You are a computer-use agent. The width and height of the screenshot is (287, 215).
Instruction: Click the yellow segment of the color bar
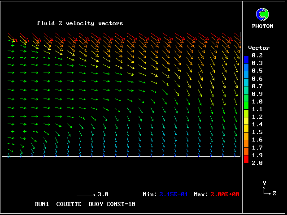tap(246, 120)
